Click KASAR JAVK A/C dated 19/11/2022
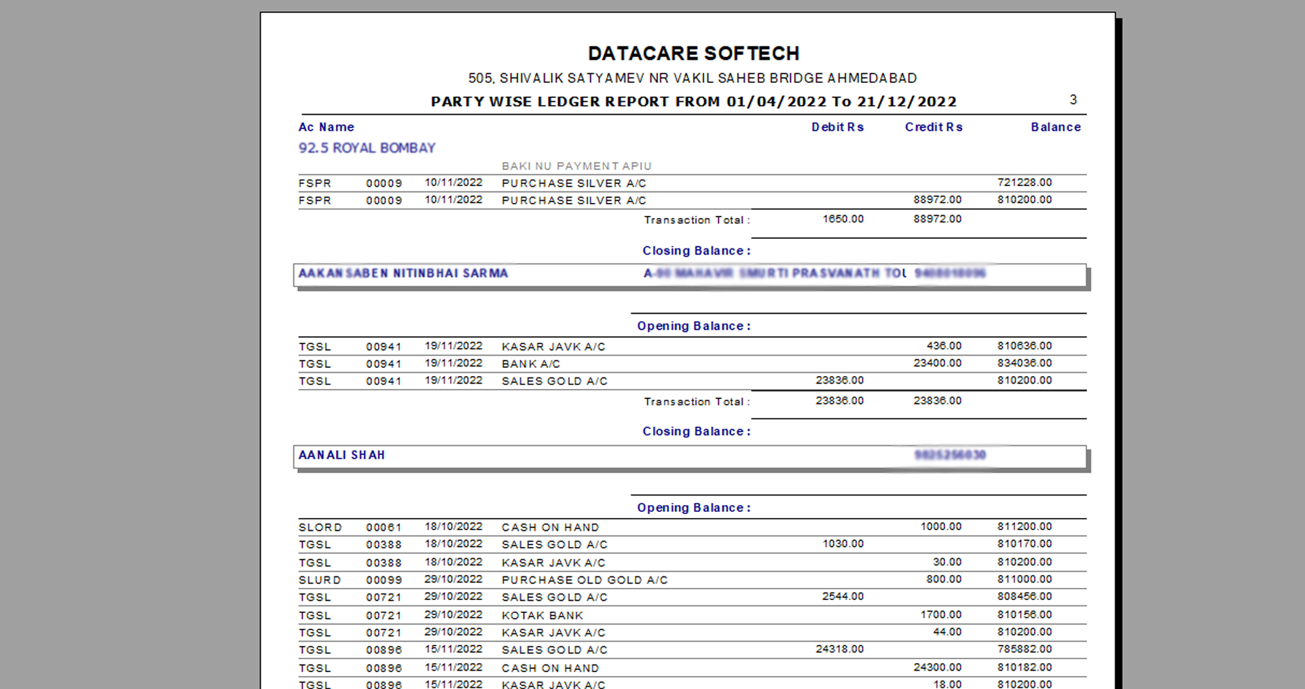This screenshot has width=1305, height=689. point(553,347)
